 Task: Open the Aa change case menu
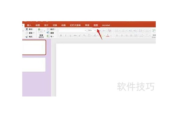pyautogui.click(x=95, y=36)
